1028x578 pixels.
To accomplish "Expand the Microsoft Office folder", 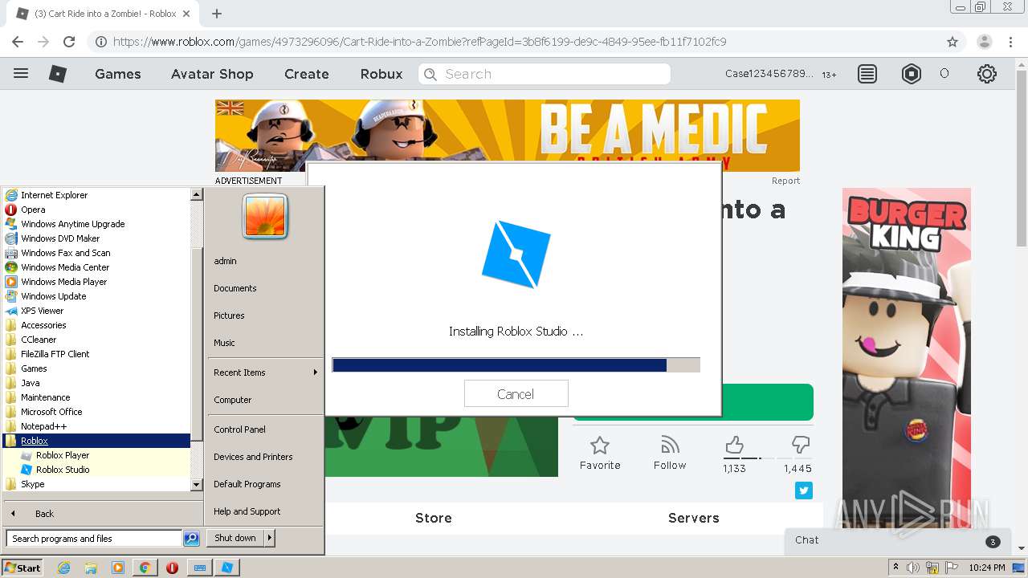I will pyautogui.click(x=51, y=412).
